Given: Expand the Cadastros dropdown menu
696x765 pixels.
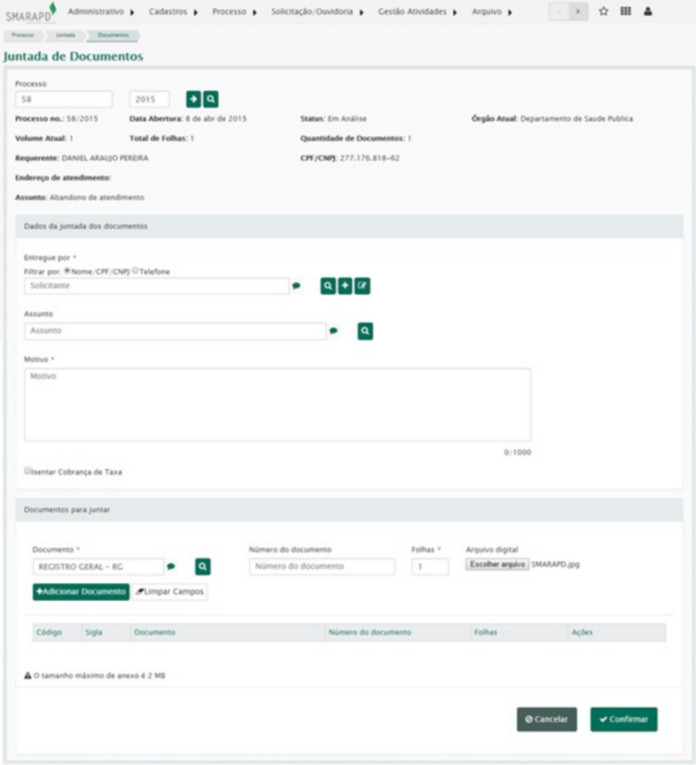Looking at the screenshot, I should (x=173, y=12).
